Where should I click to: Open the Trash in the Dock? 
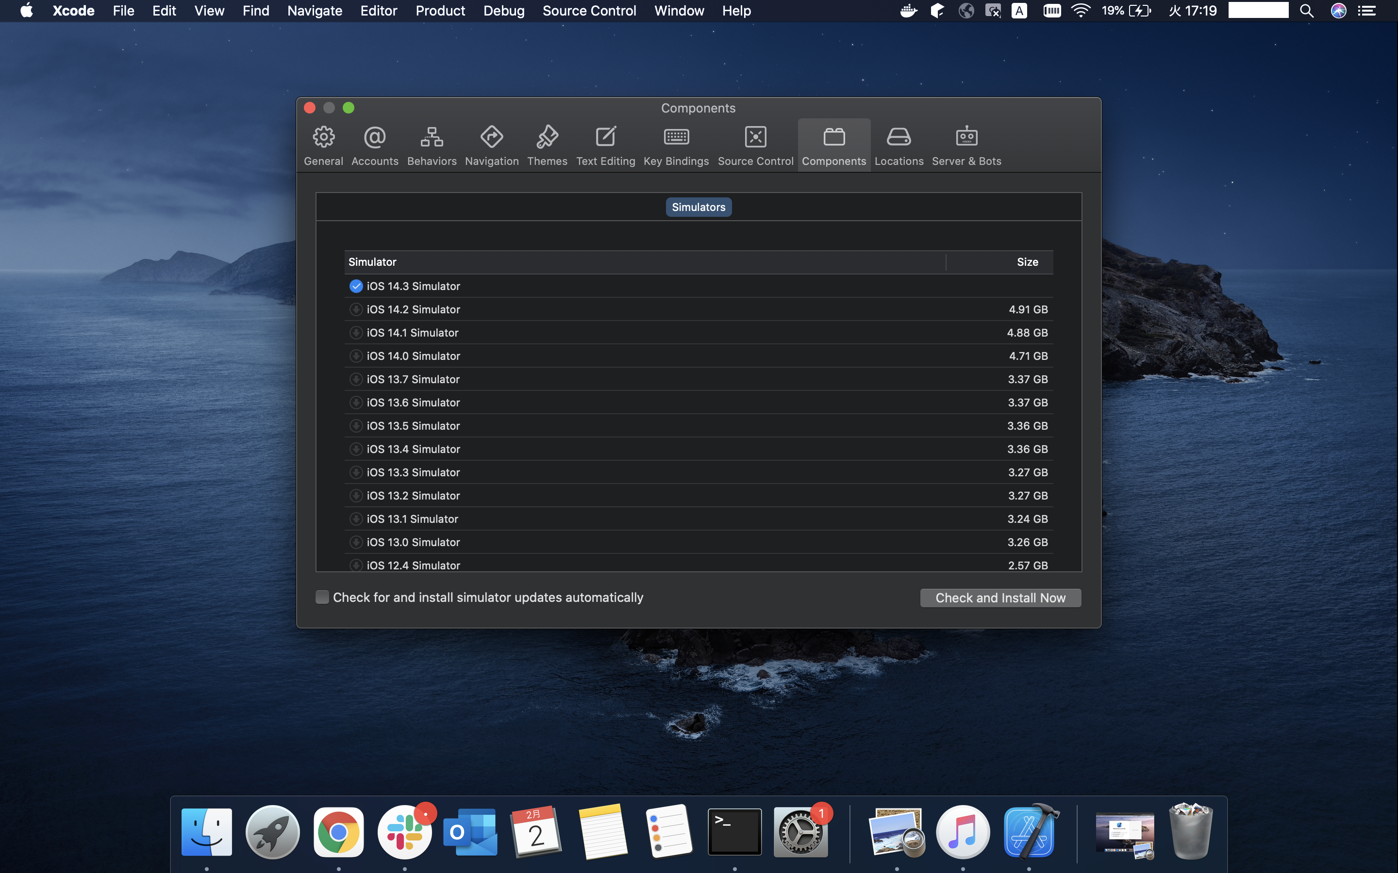coord(1191,832)
